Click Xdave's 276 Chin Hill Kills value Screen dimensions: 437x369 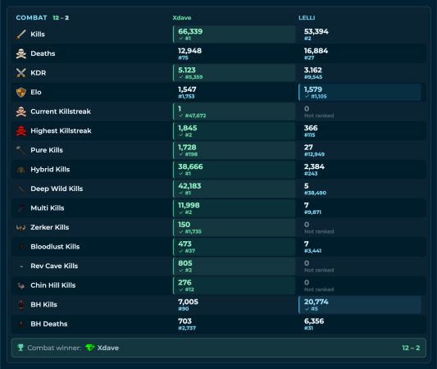point(184,283)
